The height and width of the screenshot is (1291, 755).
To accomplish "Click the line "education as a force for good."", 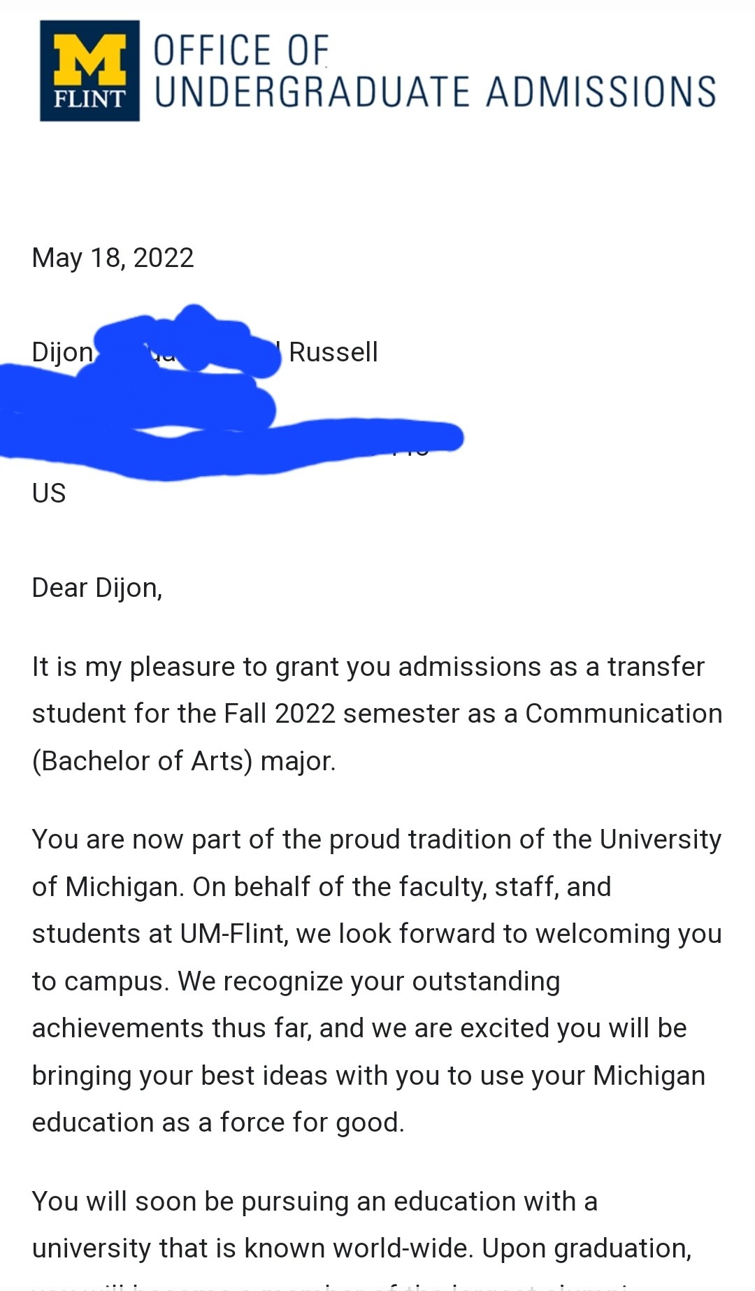I will 218,1123.
